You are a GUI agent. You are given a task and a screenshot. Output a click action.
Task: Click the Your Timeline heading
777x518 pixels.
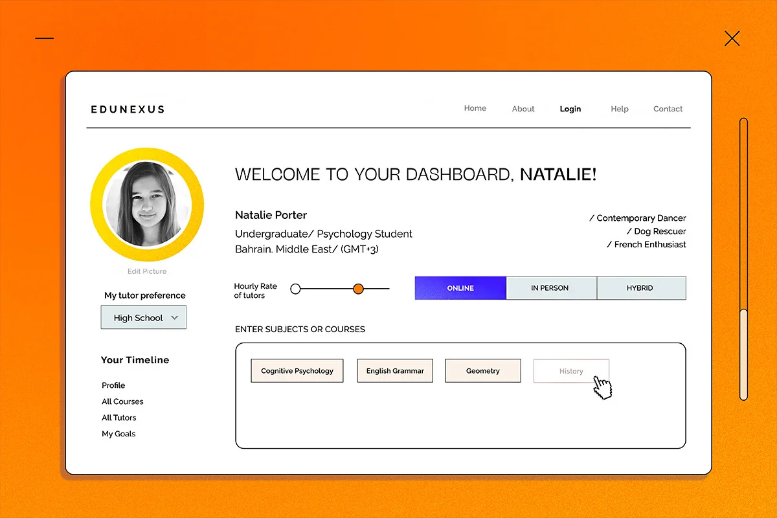click(x=135, y=360)
